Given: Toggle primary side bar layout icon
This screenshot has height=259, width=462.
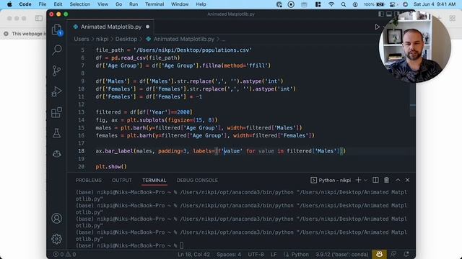Looking at the screenshot, I should (381, 14).
